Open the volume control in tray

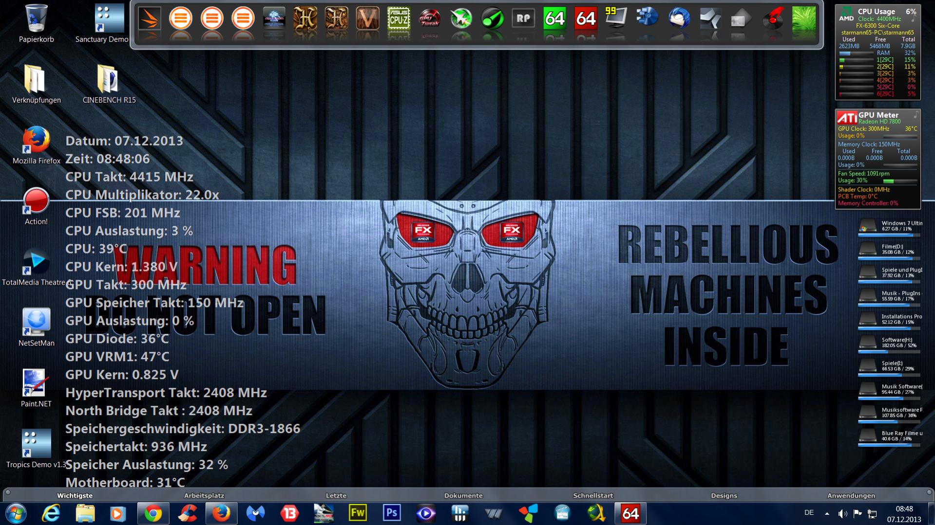pos(842,513)
